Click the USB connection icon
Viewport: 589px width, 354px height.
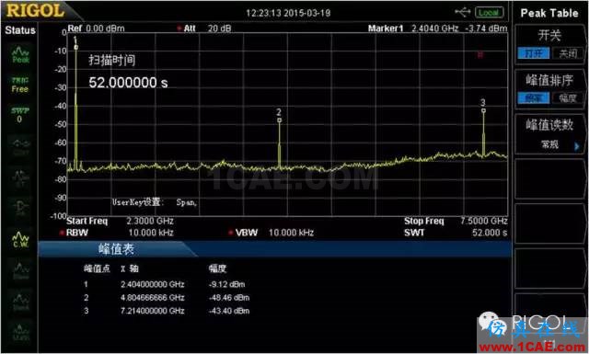[x=462, y=12]
